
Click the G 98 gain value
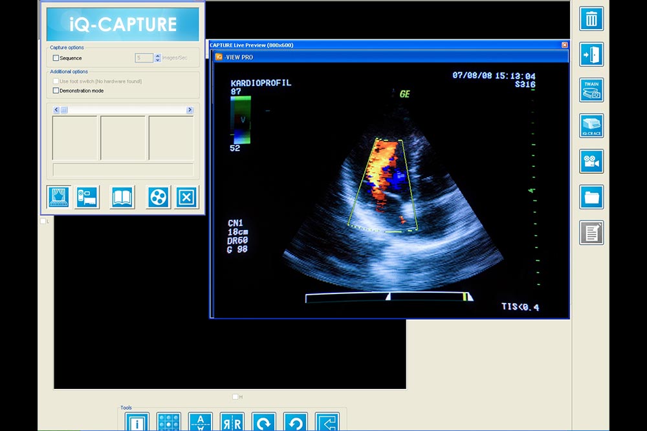tap(237, 249)
